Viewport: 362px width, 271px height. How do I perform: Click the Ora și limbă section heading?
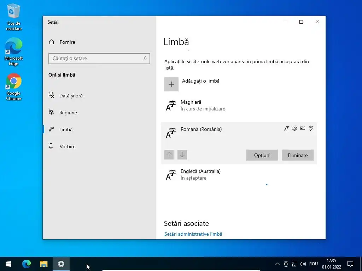pyautogui.click(x=62, y=75)
